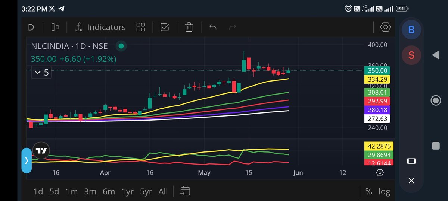Toggle log scale mode

click(x=385, y=191)
